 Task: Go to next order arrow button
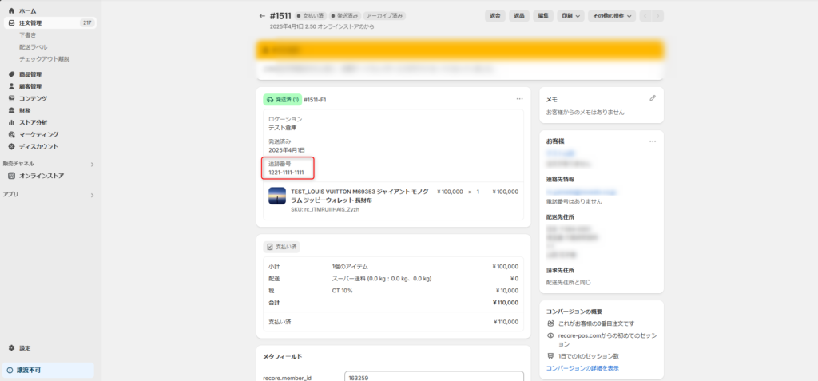pyautogui.click(x=658, y=16)
